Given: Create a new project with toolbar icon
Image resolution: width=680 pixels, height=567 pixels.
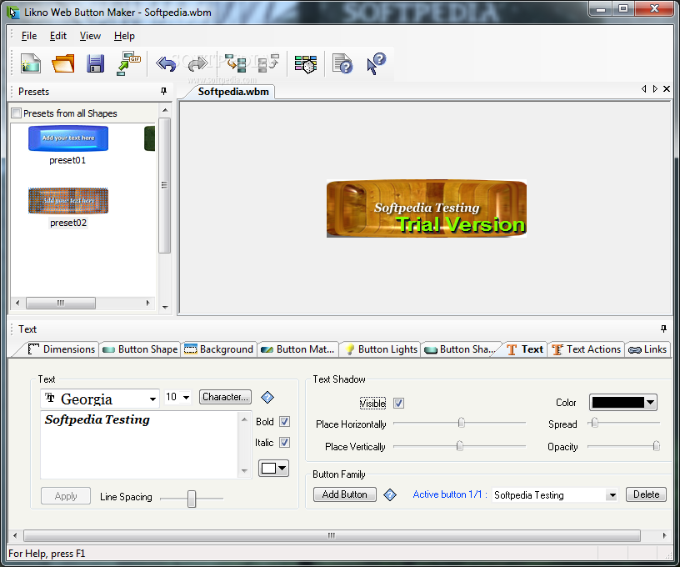Looking at the screenshot, I should coord(30,63).
